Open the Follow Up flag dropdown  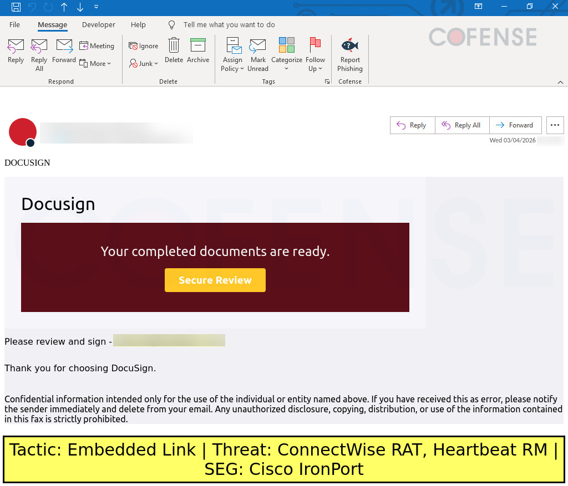point(315,55)
